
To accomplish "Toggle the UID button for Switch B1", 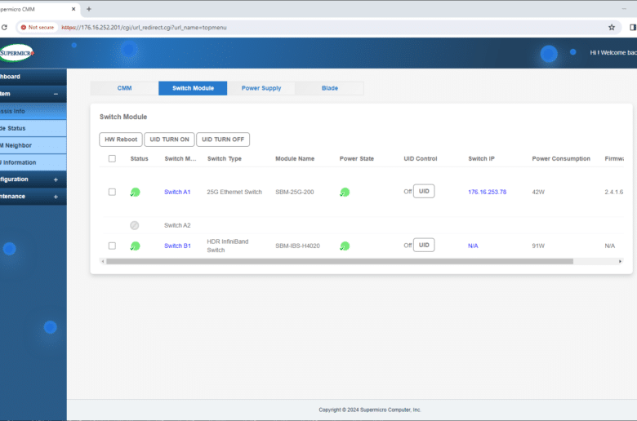I will [424, 246].
